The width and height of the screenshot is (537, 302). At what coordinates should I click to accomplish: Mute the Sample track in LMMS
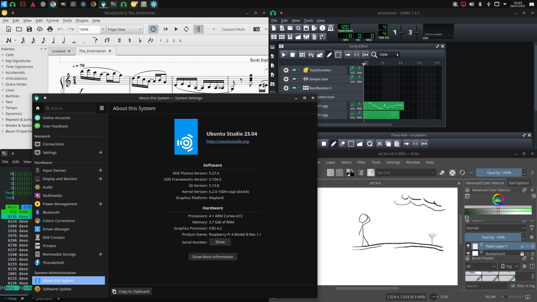pos(294,79)
